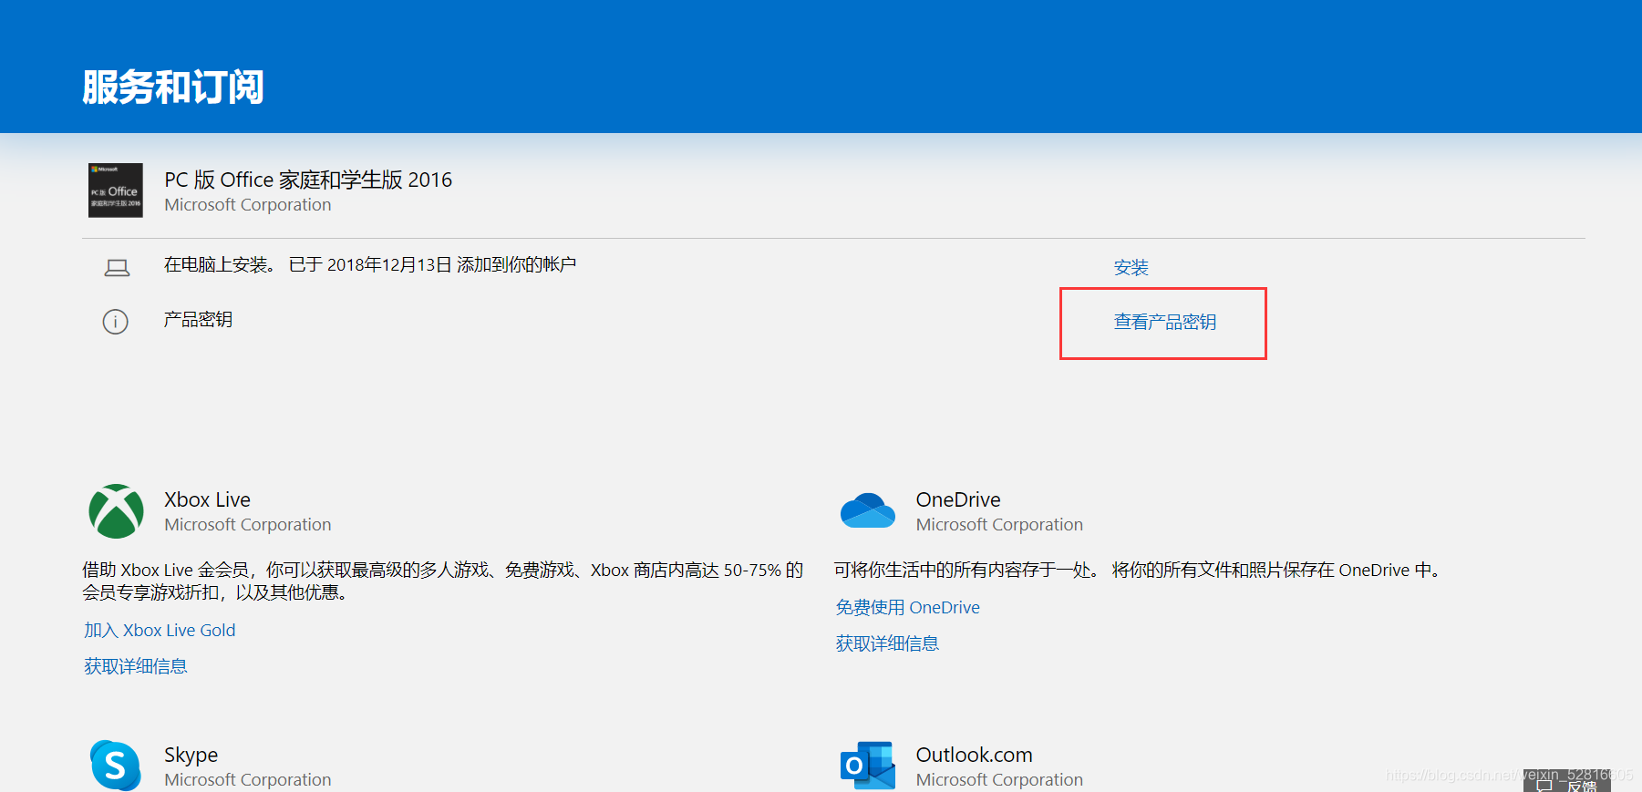This screenshot has width=1642, height=792.
Task: Click the OneDrive cloud icon
Action: [867, 511]
